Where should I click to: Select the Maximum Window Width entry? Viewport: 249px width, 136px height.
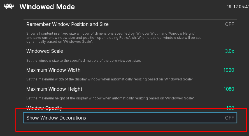tap(130, 70)
